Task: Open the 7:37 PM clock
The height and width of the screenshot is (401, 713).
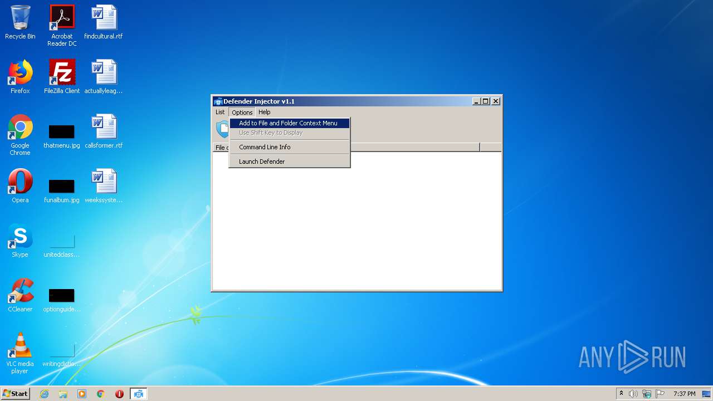Action: point(684,394)
